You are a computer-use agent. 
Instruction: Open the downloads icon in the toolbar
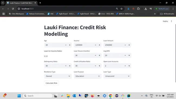[x=146, y=9]
